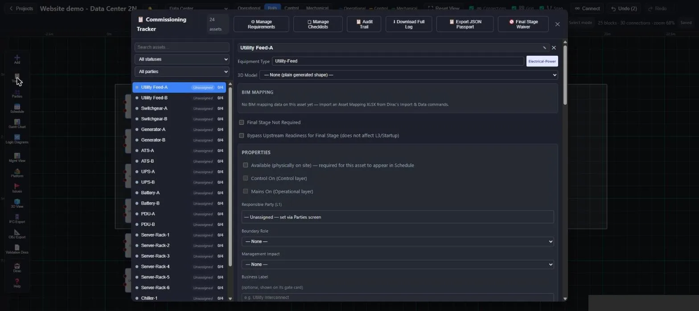Click the Manage Requirements button
This screenshot has width=699, height=311.
[261, 24]
